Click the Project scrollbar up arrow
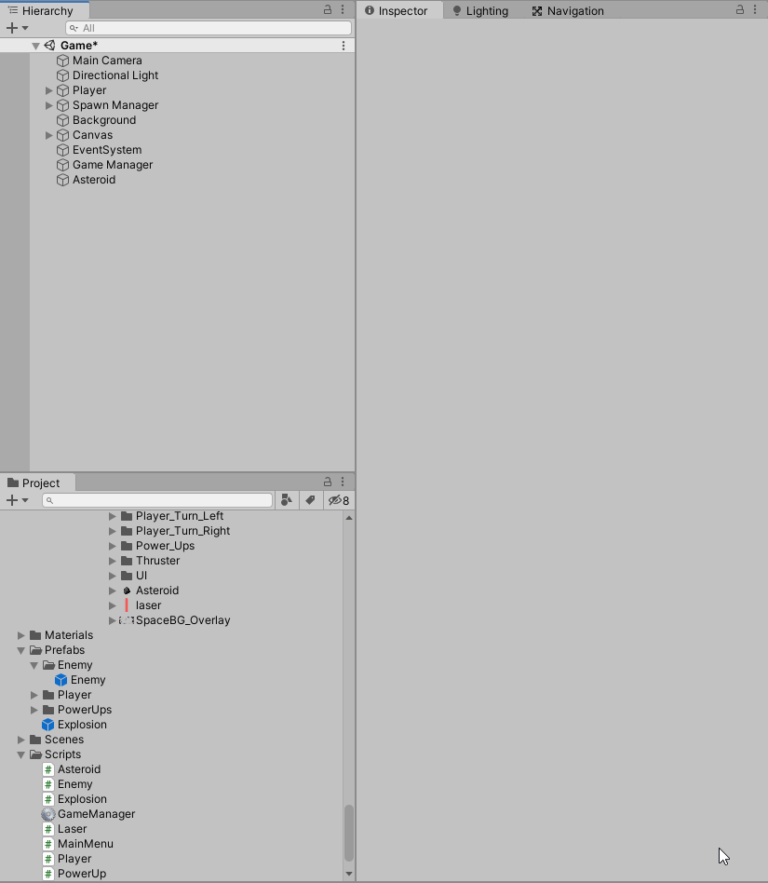This screenshot has width=768, height=883. [x=349, y=518]
